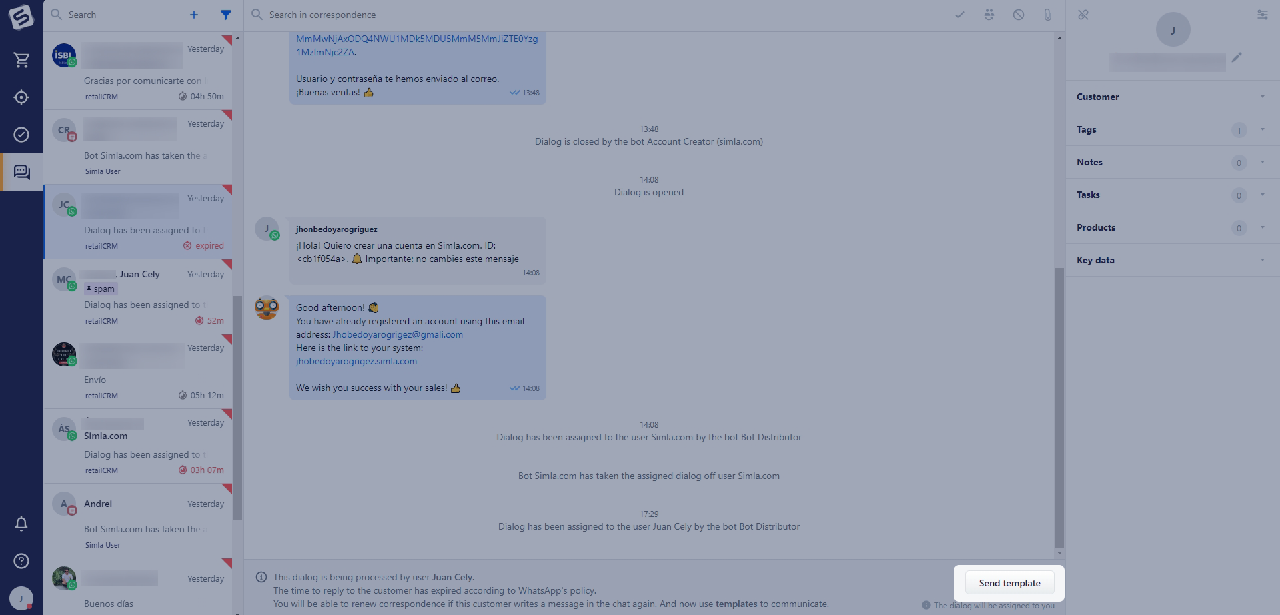Screen dimensions: 1280x615
Task: Open the panel settings sliders icon
Action: 1263,15
